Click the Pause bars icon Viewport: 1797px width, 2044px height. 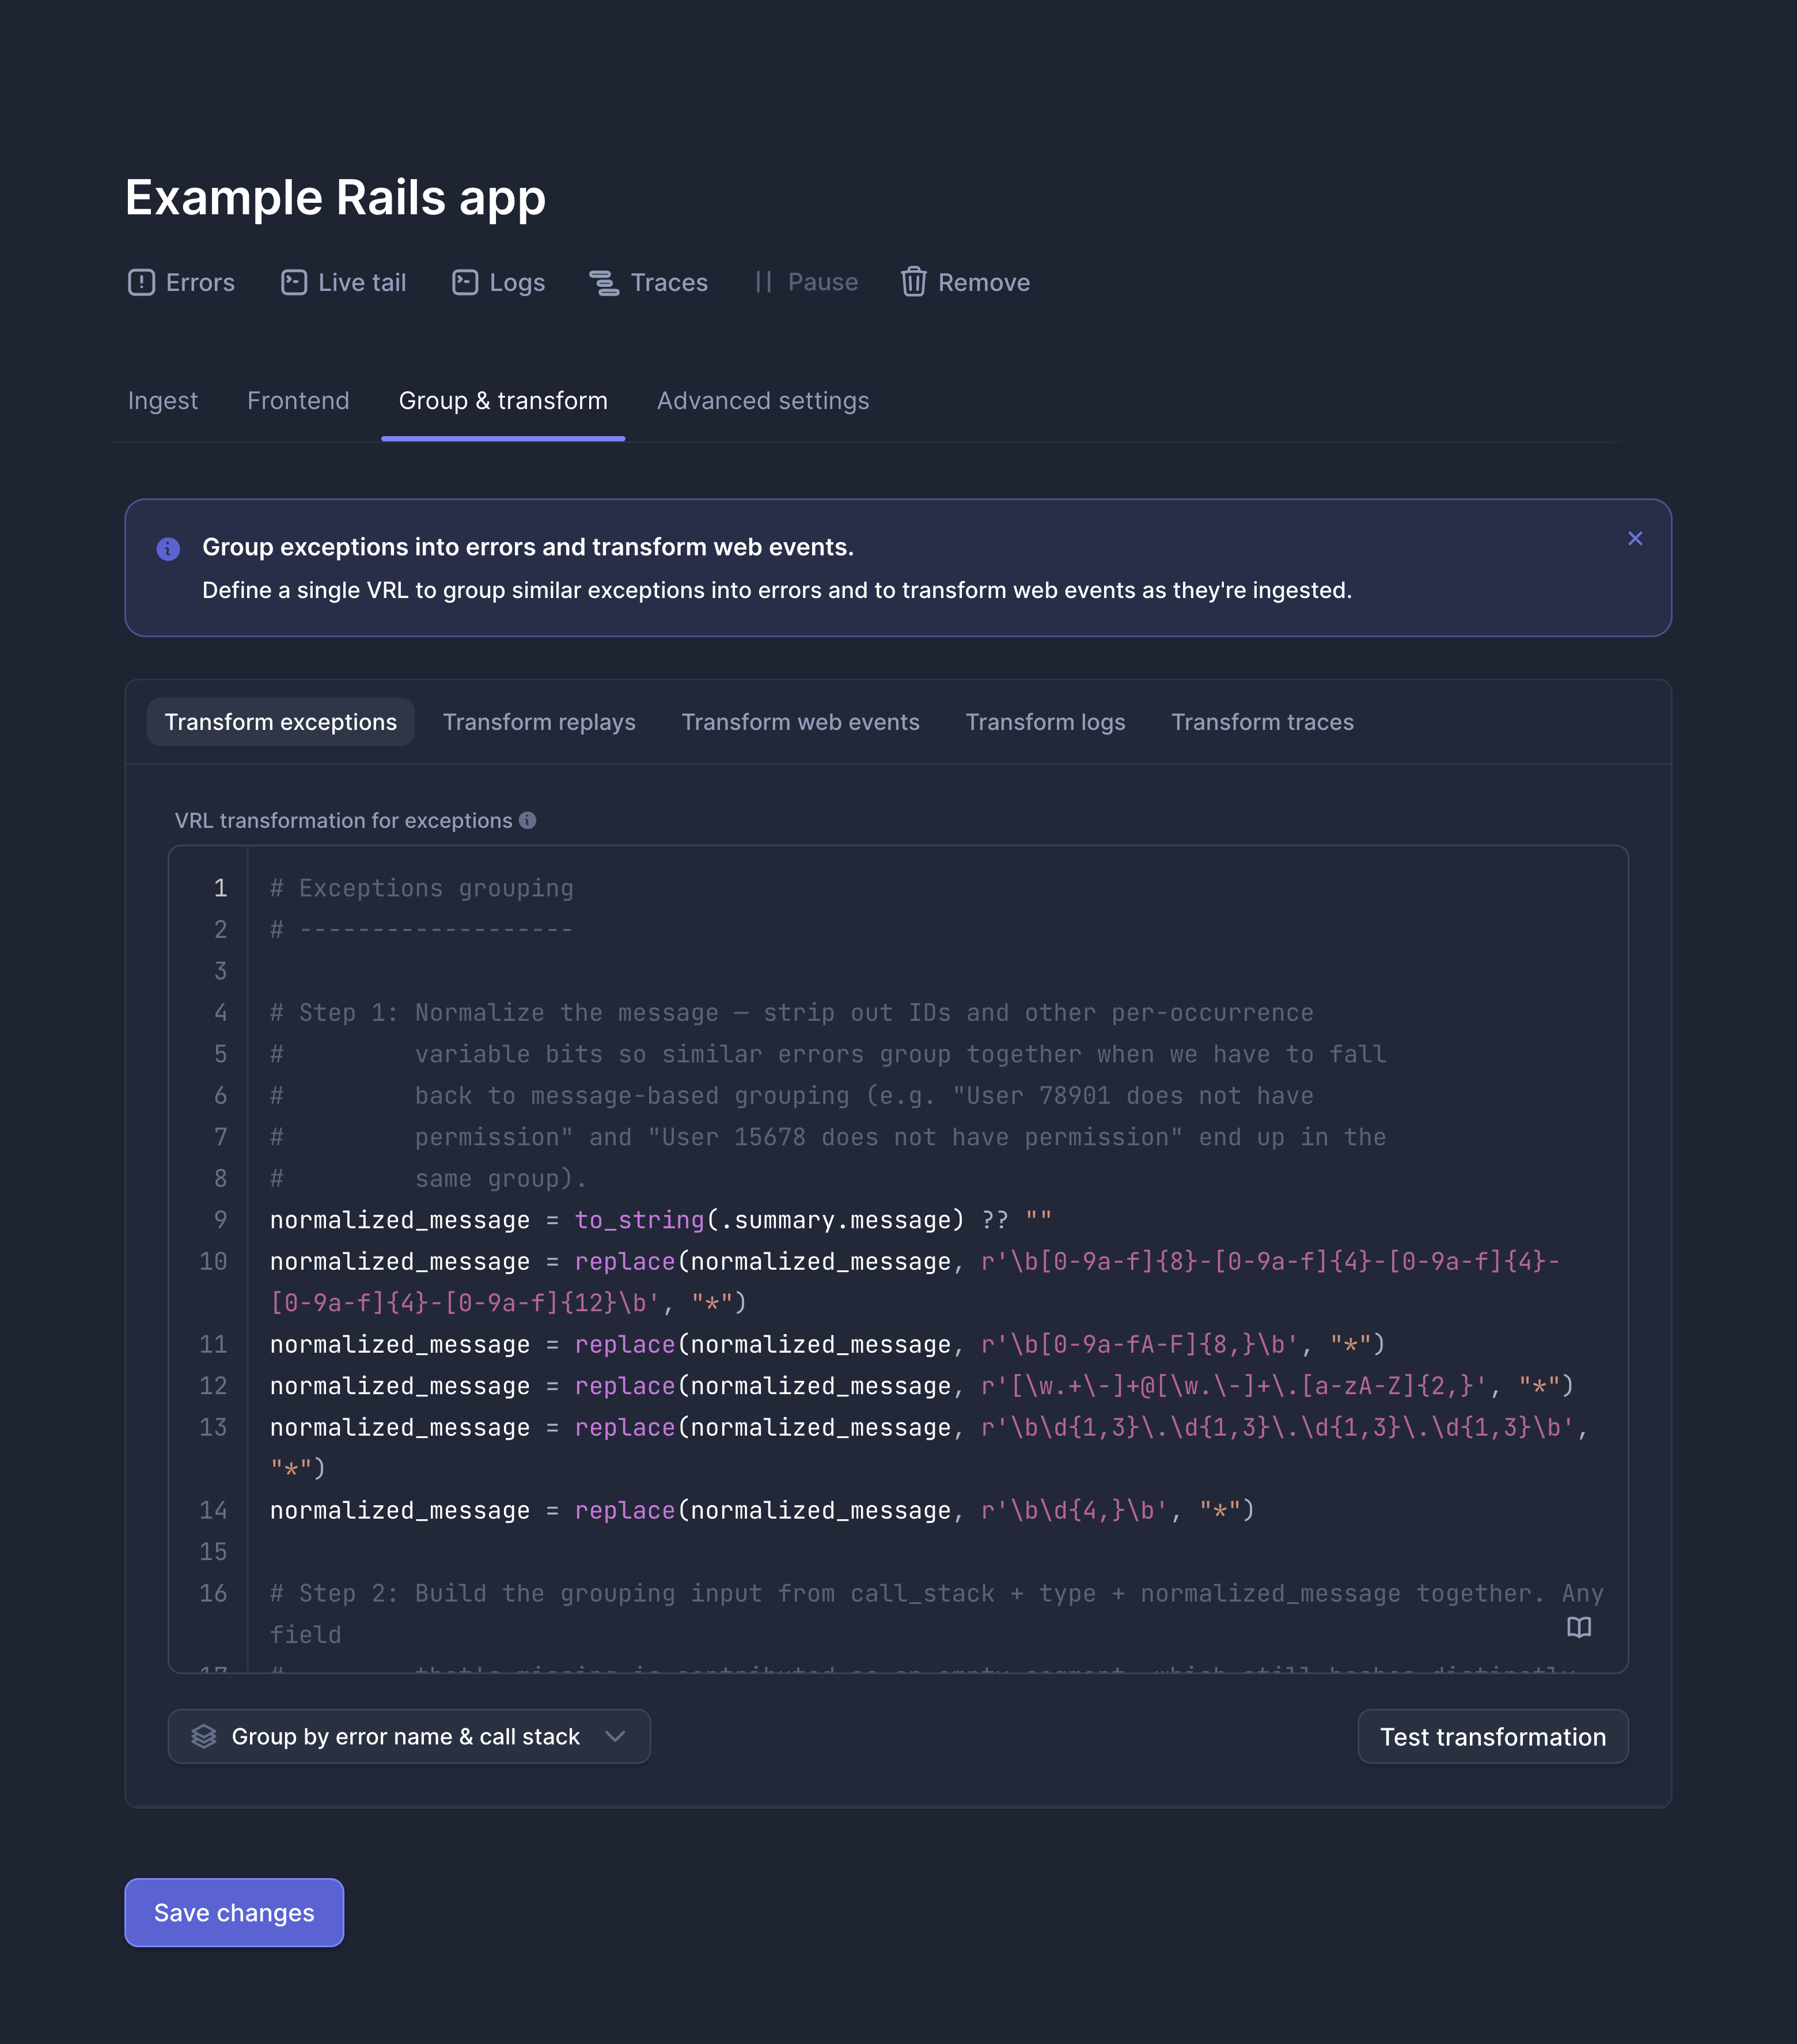click(763, 282)
